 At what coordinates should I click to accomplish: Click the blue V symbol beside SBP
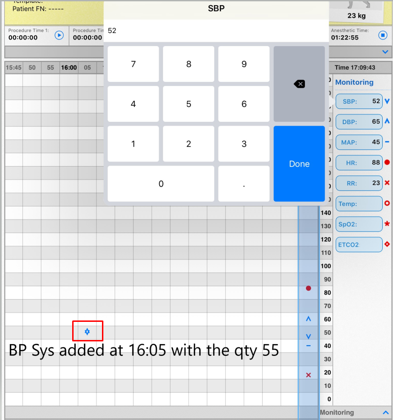coord(387,101)
